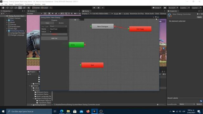Select the green Entry node
This screenshot has height=114, width=203.
[x=76, y=45]
